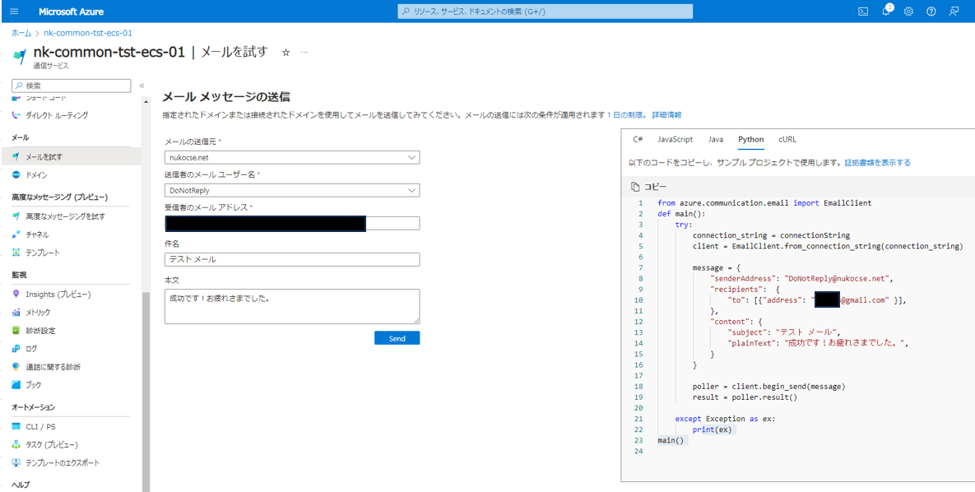Switch to the Java code tab
Viewport: 975px width, 492px height.
716,139
